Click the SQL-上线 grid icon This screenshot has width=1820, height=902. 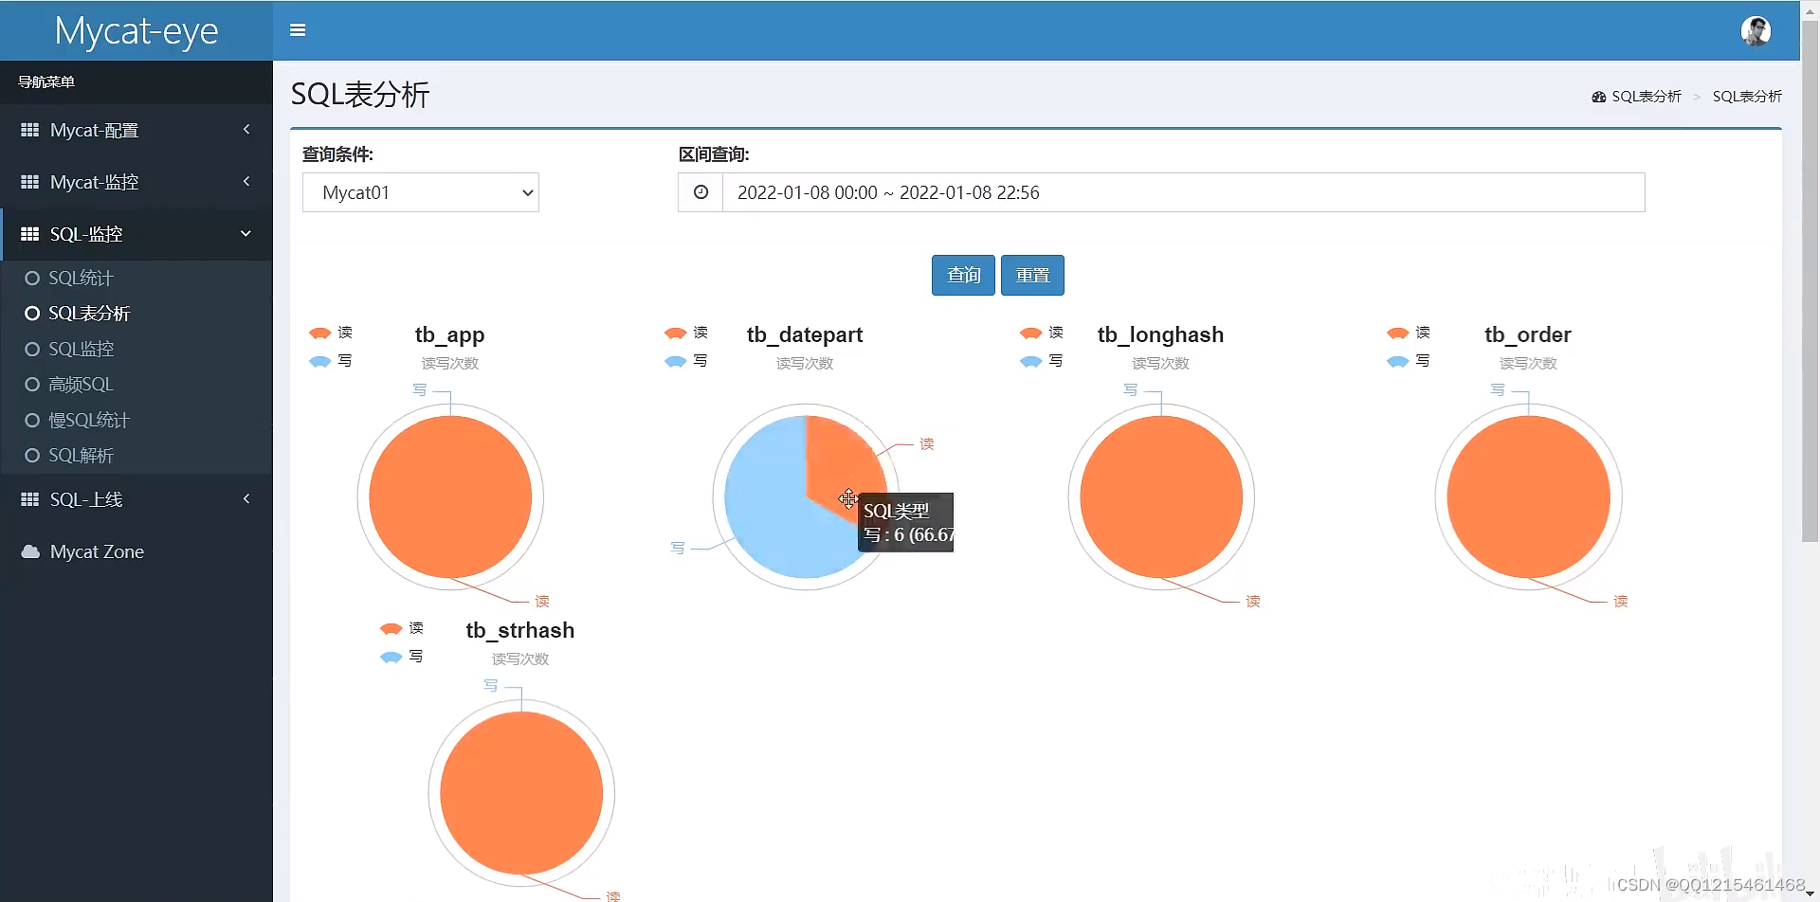30,499
